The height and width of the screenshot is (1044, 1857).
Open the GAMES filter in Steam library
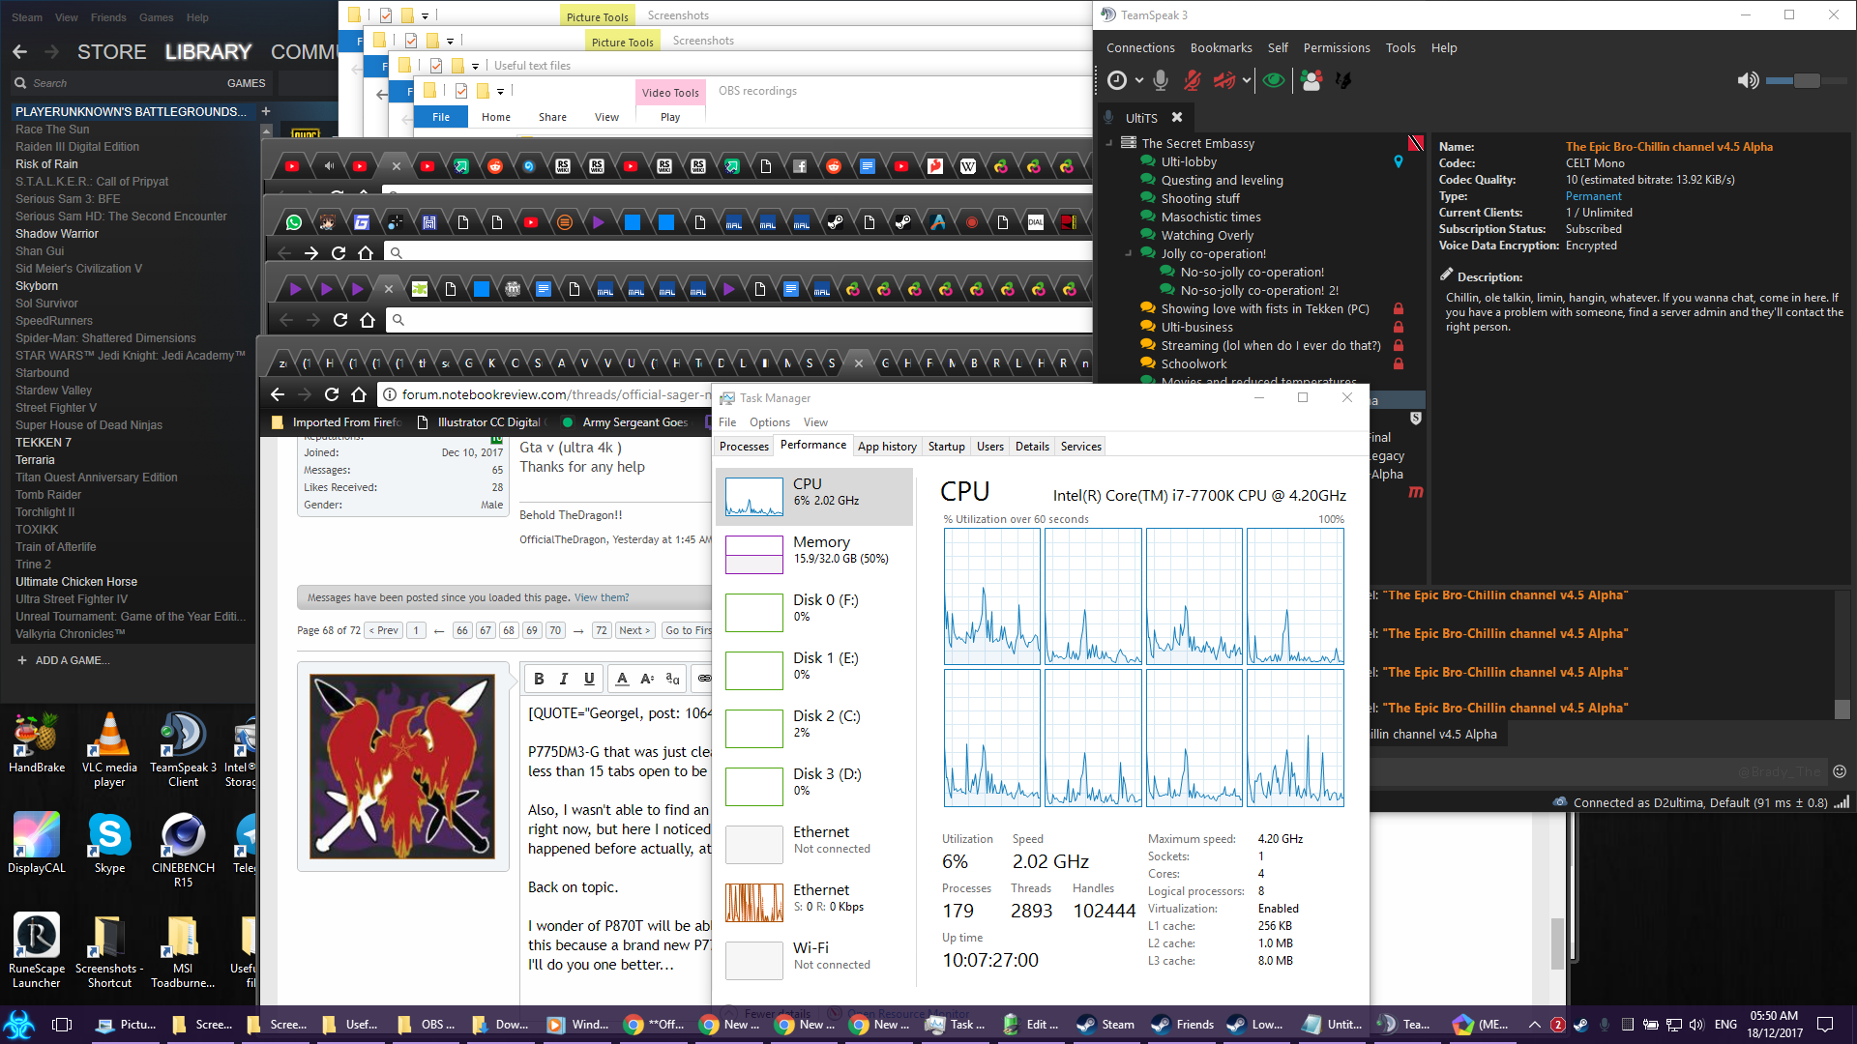(246, 83)
